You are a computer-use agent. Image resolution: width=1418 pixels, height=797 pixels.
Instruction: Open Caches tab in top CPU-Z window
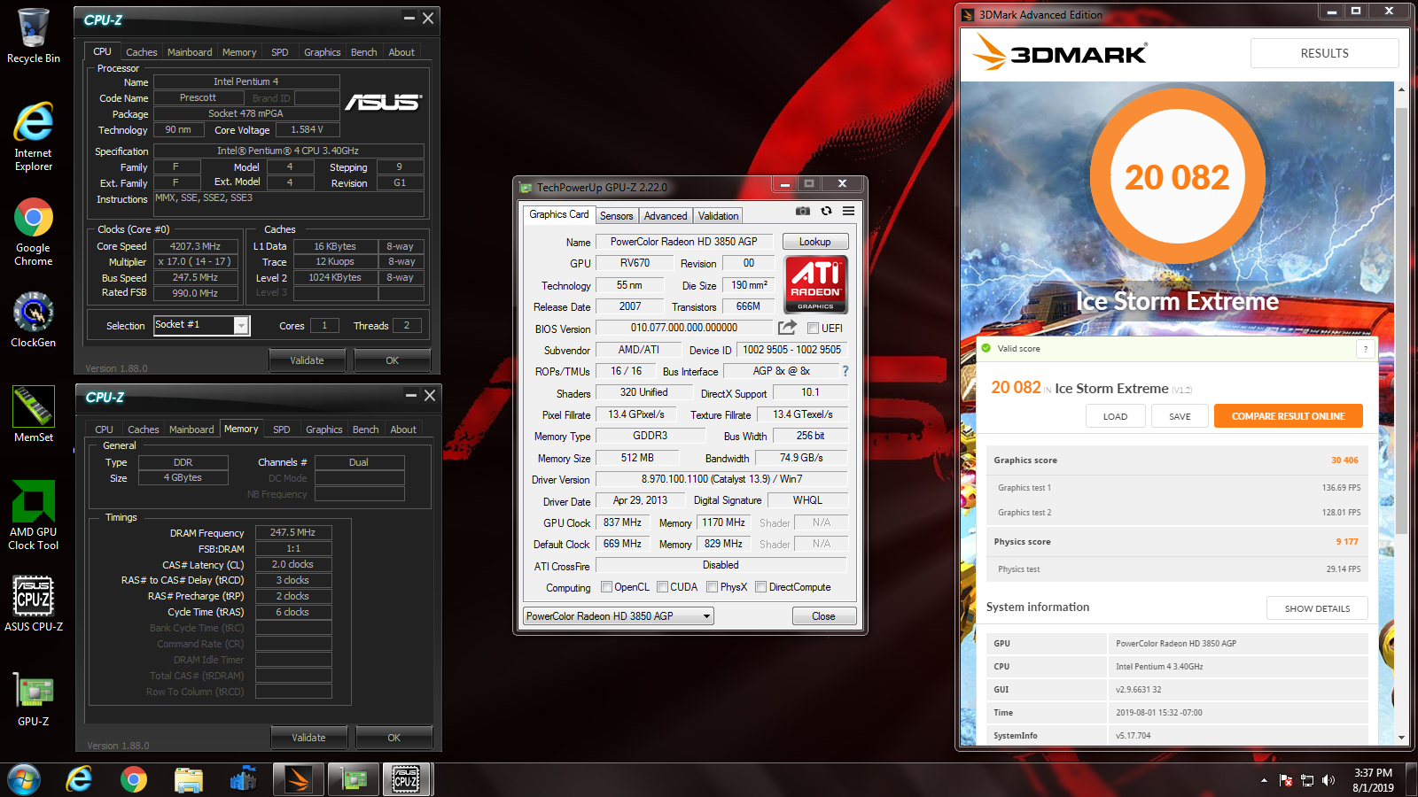(141, 52)
